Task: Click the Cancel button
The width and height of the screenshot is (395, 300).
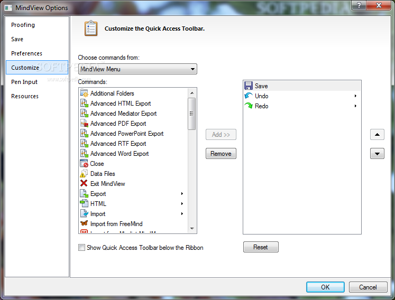Action: (x=368, y=287)
